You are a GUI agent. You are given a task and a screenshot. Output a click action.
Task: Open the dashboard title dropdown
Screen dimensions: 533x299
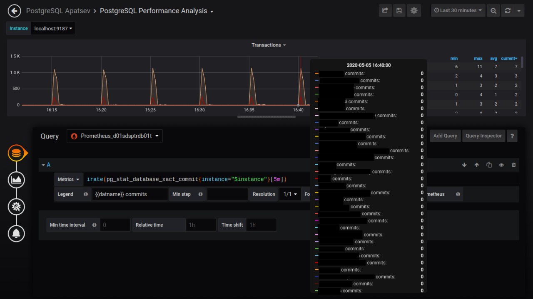[212, 12]
